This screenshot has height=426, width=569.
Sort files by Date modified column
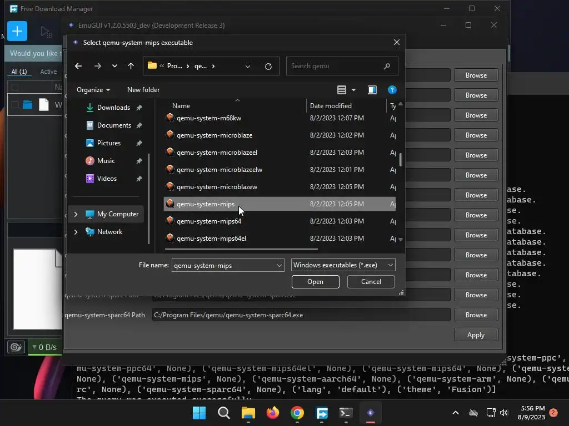331,106
